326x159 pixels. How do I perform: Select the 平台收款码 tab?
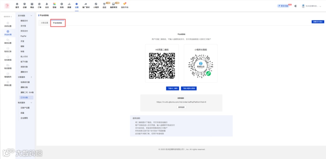(x=57, y=23)
